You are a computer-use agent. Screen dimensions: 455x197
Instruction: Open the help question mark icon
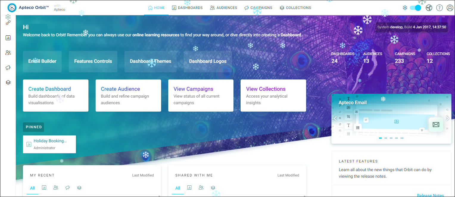440,8
